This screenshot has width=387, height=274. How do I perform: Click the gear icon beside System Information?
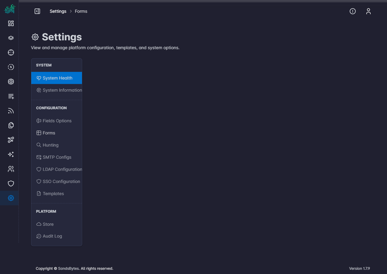coord(39,90)
